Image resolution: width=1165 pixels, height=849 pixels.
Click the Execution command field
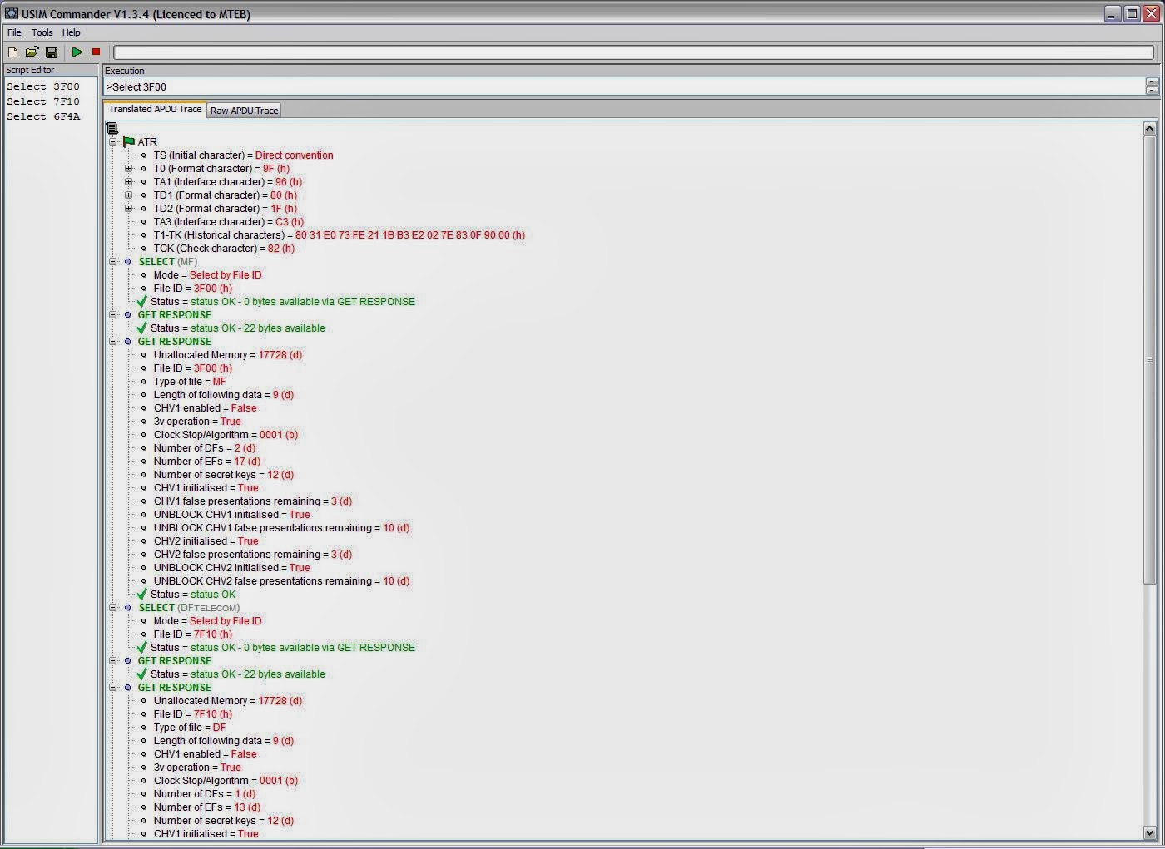tap(624, 86)
